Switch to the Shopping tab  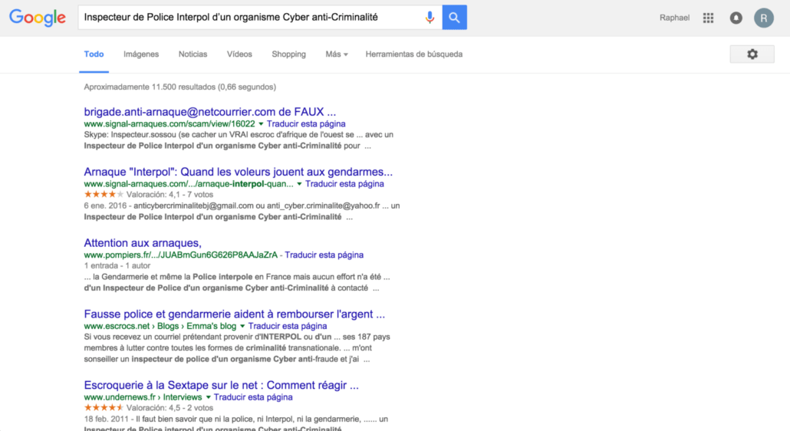coord(288,54)
